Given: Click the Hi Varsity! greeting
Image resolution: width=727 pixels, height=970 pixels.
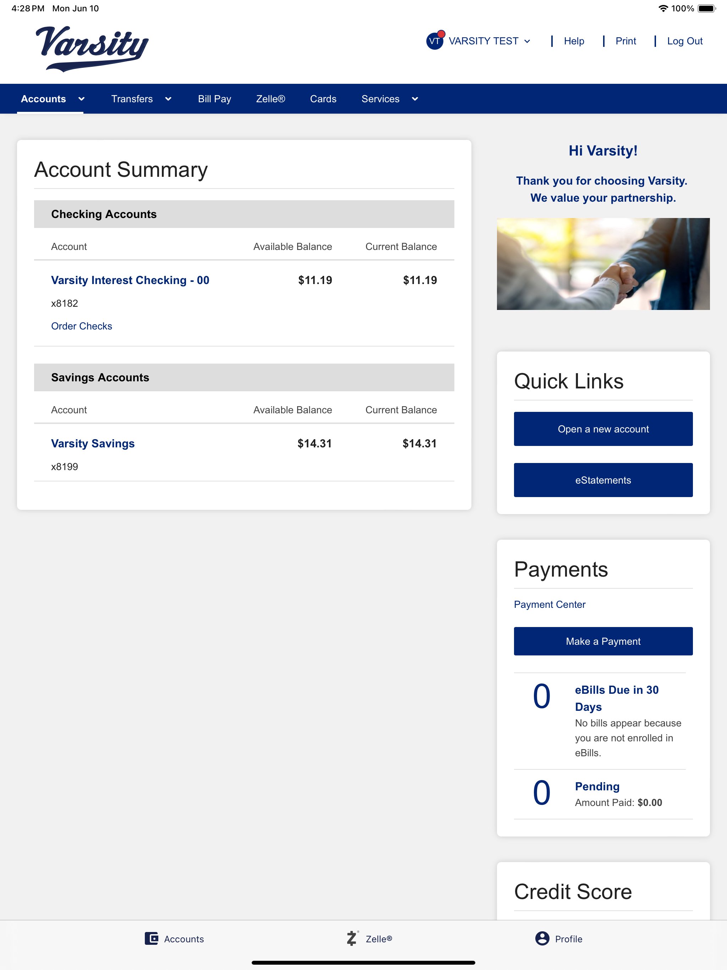Looking at the screenshot, I should point(603,151).
